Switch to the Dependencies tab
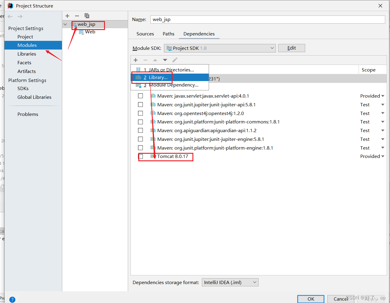Viewport: 390px width, 303px height. (x=199, y=34)
